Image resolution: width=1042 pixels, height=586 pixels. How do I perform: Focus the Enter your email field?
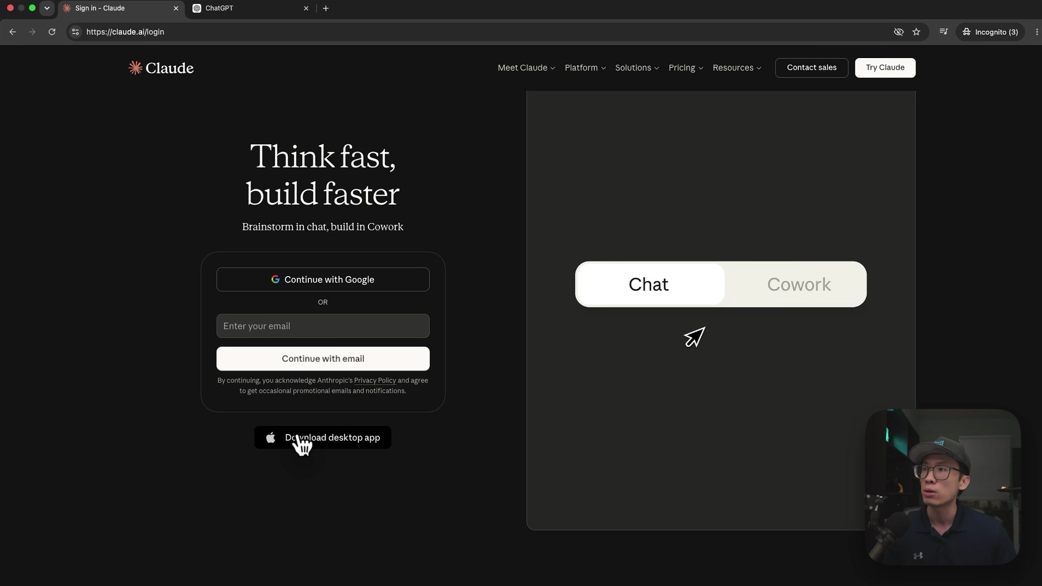tap(323, 326)
